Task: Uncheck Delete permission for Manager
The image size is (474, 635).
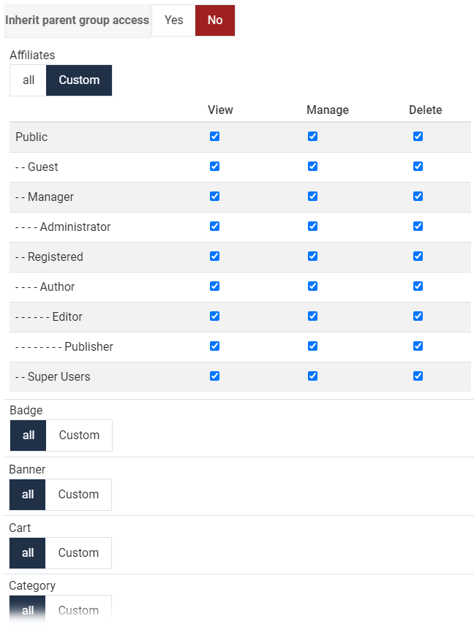Action: coord(418,197)
